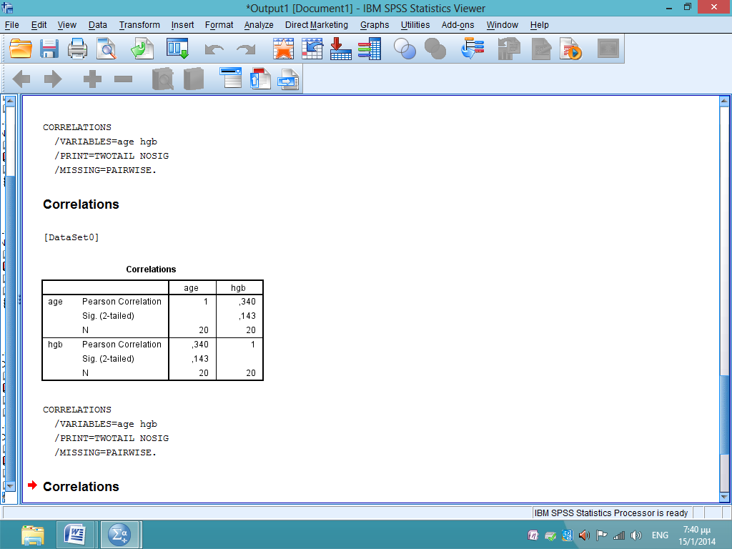This screenshot has height=549, width=732.
Task: Click the [DataSet0] text
Action: tap(71, 237)
